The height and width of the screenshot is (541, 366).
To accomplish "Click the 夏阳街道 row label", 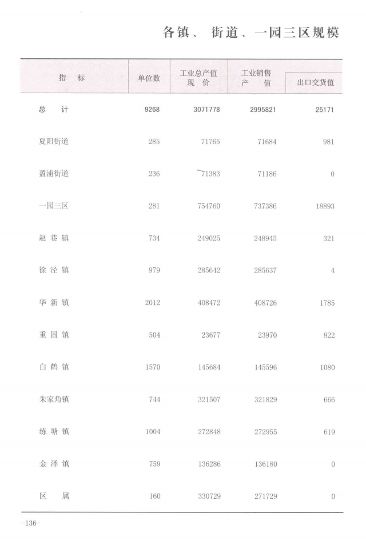I will pos(53,142).
